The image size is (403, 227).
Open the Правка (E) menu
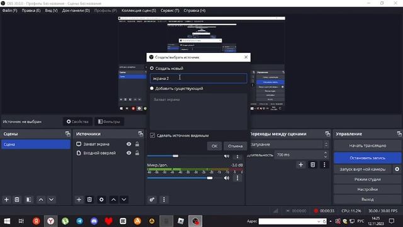[31, 11]
